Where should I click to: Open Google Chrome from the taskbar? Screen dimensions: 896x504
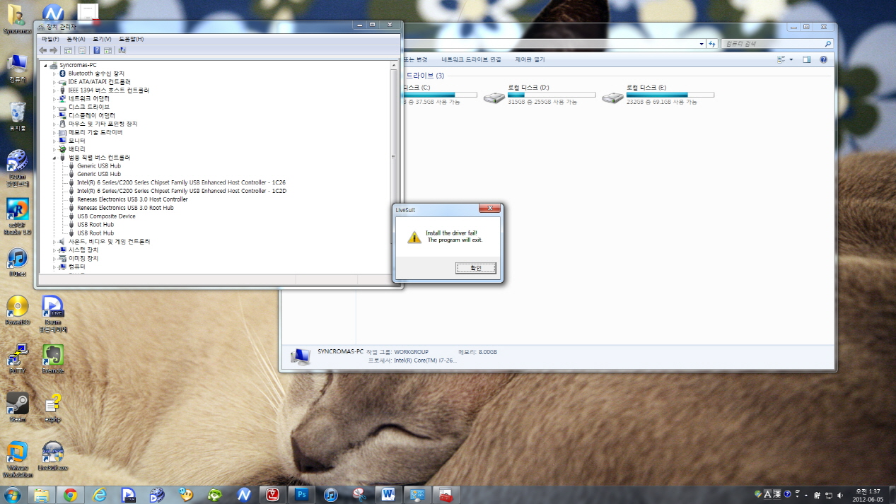[70, 495]
